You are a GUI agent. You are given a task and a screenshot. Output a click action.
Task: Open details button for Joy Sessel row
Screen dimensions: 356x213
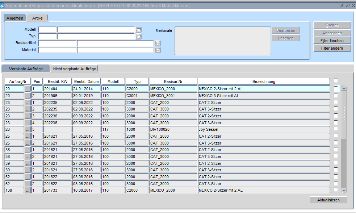pos(28,129)
